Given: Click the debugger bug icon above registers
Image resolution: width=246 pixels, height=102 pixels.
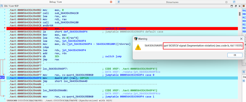Looking at the screenshot, I should coord(244,6).
